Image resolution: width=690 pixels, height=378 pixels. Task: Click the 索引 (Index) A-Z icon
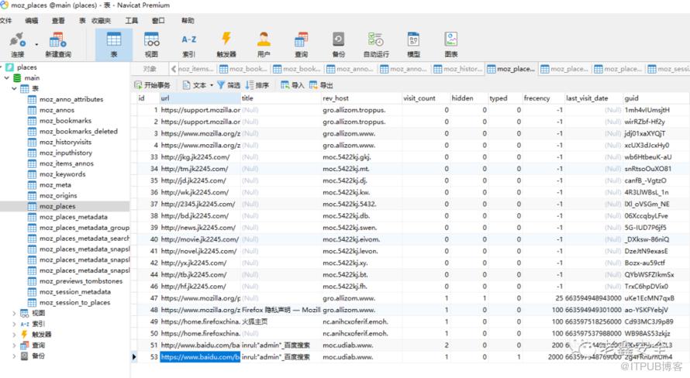click(x=188, y=43)
